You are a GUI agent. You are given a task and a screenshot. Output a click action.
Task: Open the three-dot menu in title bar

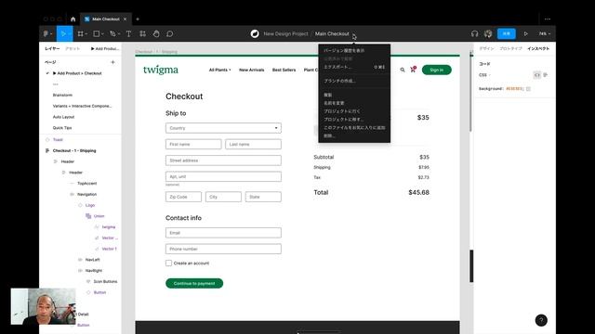548,19
